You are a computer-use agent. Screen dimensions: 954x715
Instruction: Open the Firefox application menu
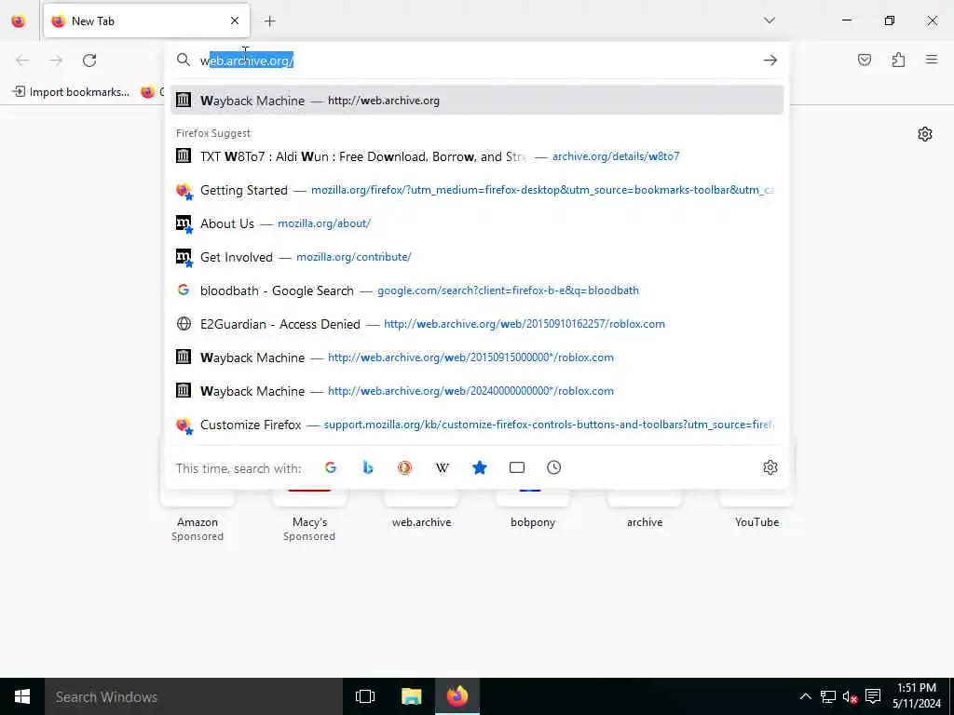point(932,60)
